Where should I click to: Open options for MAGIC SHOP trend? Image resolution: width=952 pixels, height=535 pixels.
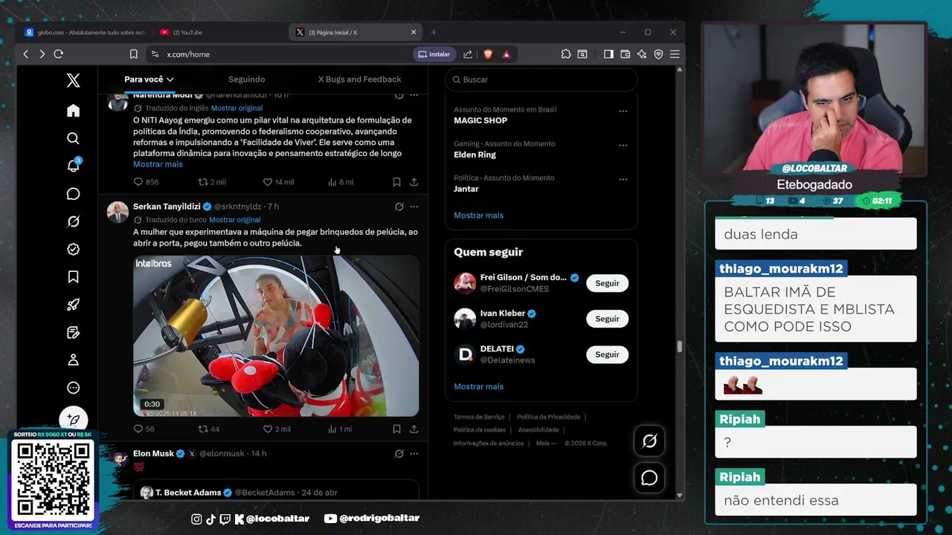point(623,111)
